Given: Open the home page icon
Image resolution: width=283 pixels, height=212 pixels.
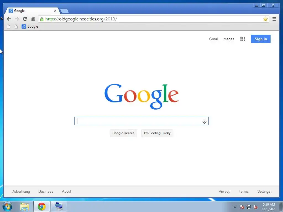Looking at the screenshot, I should click(x=33, y=19).
